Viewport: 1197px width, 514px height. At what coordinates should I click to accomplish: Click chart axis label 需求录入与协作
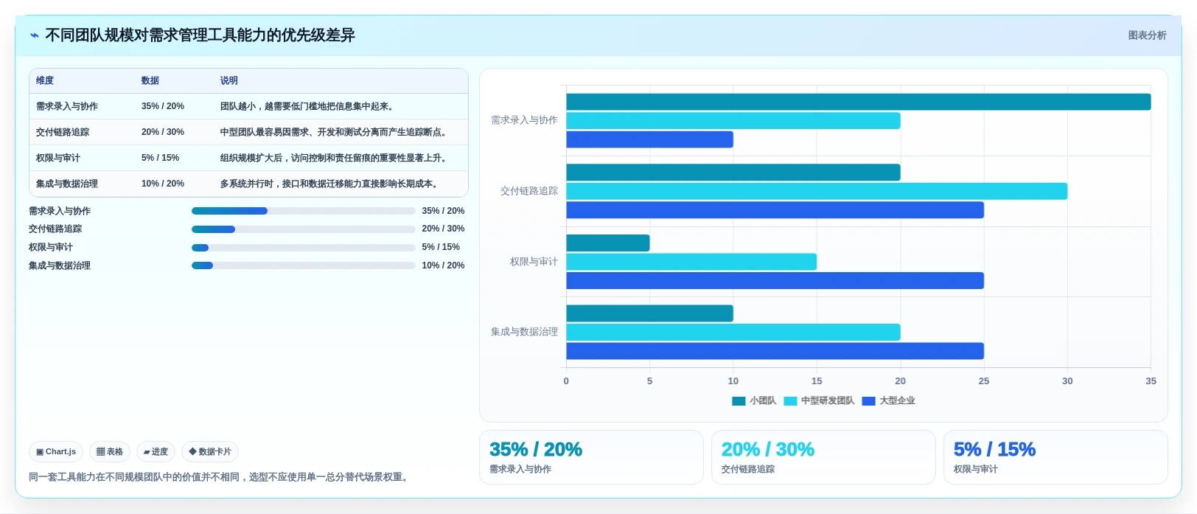pyautogui.click(x=524, y=120)
